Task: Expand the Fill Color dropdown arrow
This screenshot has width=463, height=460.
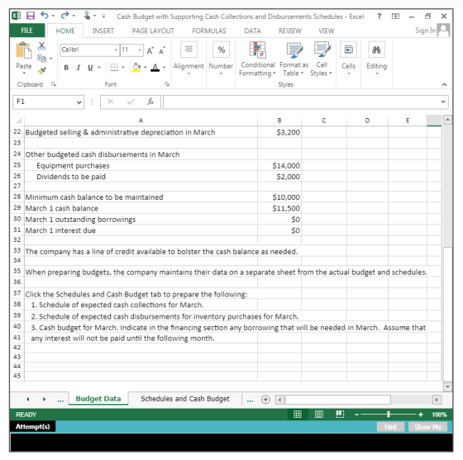Action: pos(146,68)
